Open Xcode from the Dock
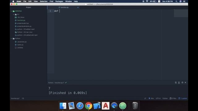 point(97,106)
